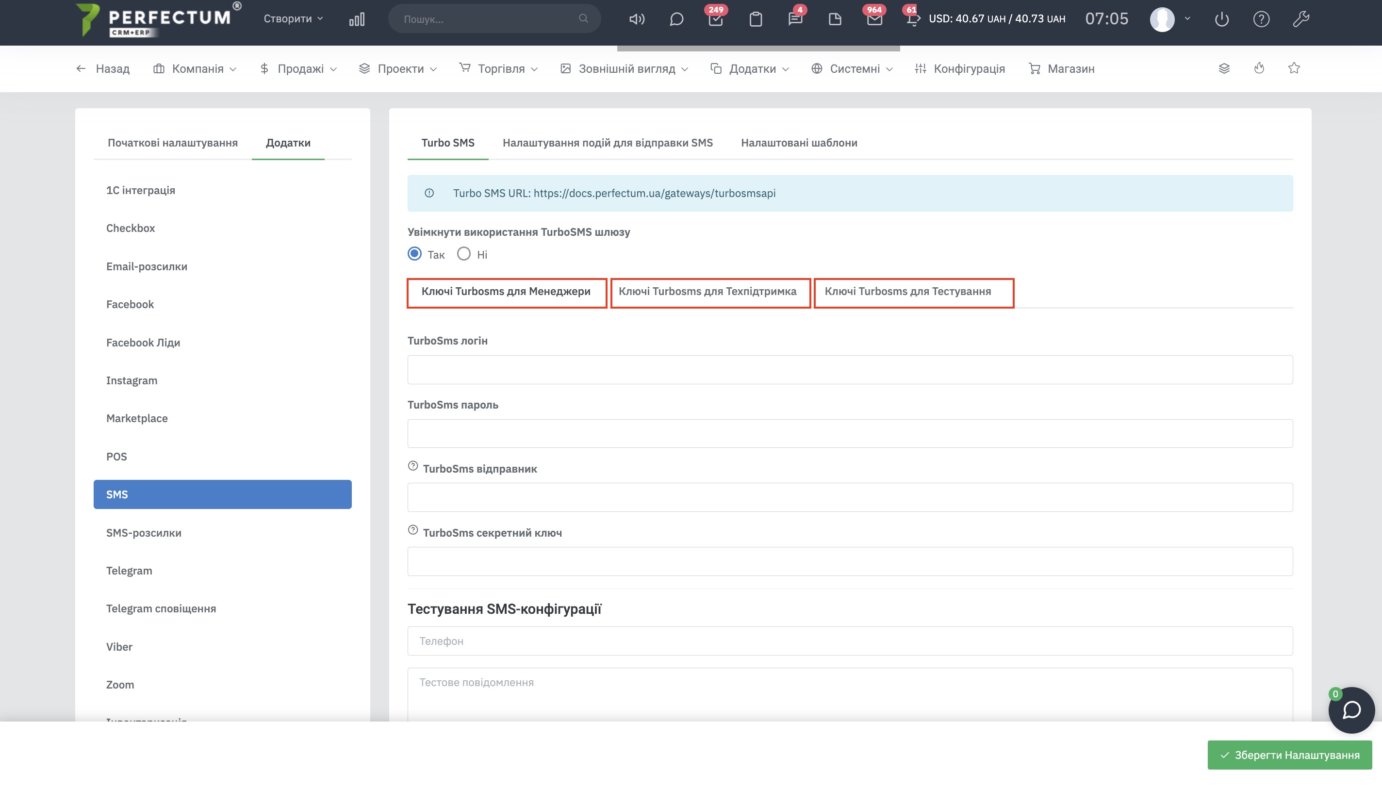1382x788 pixels.
Task: Switch to Початкові налаштування tab
Action: [x=173, y=143]
